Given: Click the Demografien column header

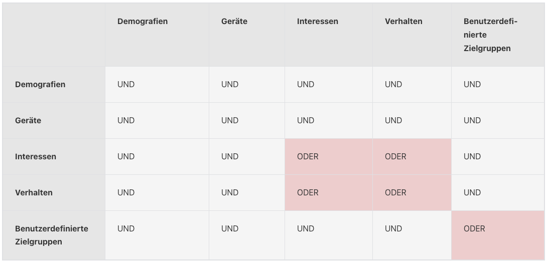Looking at the screenshot, I should pyautogui.click(x=143, y=21).
